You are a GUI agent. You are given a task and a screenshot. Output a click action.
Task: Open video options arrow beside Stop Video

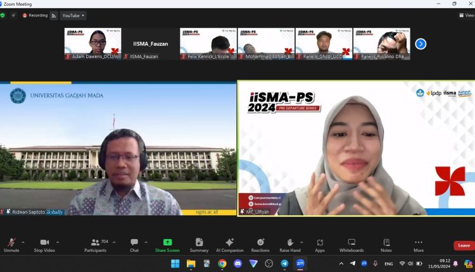(x=58, y=242)
